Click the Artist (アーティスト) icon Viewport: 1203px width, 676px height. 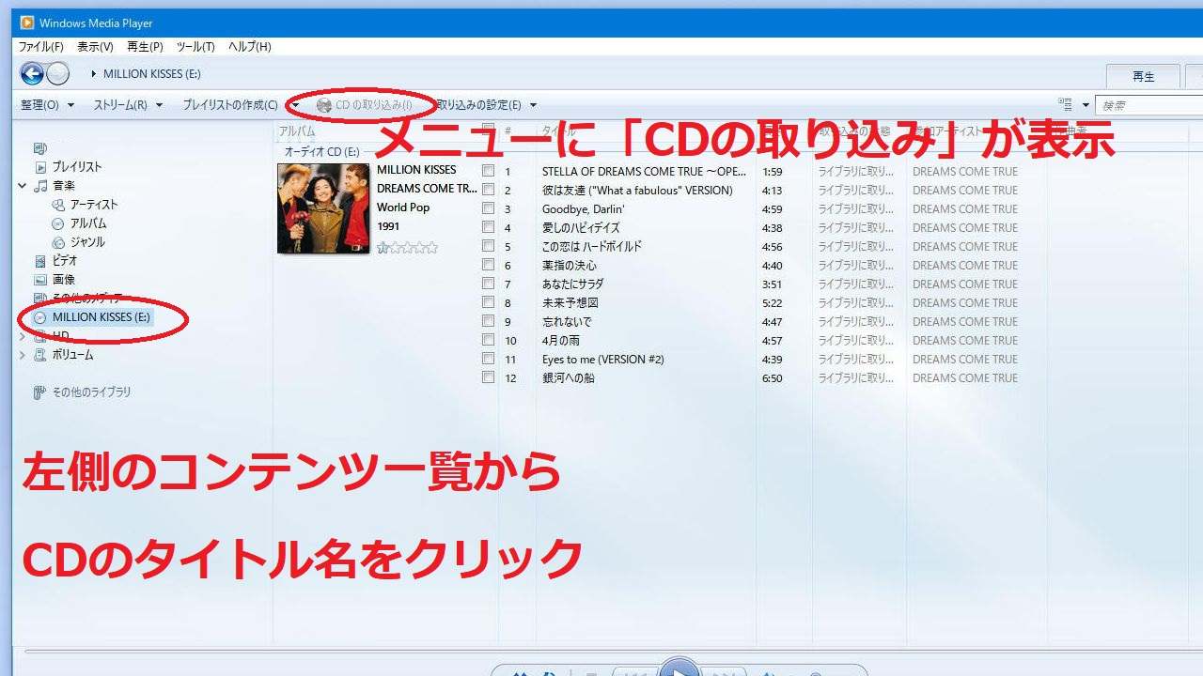point(58,205)
